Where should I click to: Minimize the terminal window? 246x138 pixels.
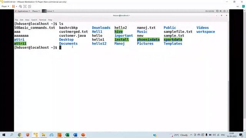pyautogui.click(x=216, y=15)
